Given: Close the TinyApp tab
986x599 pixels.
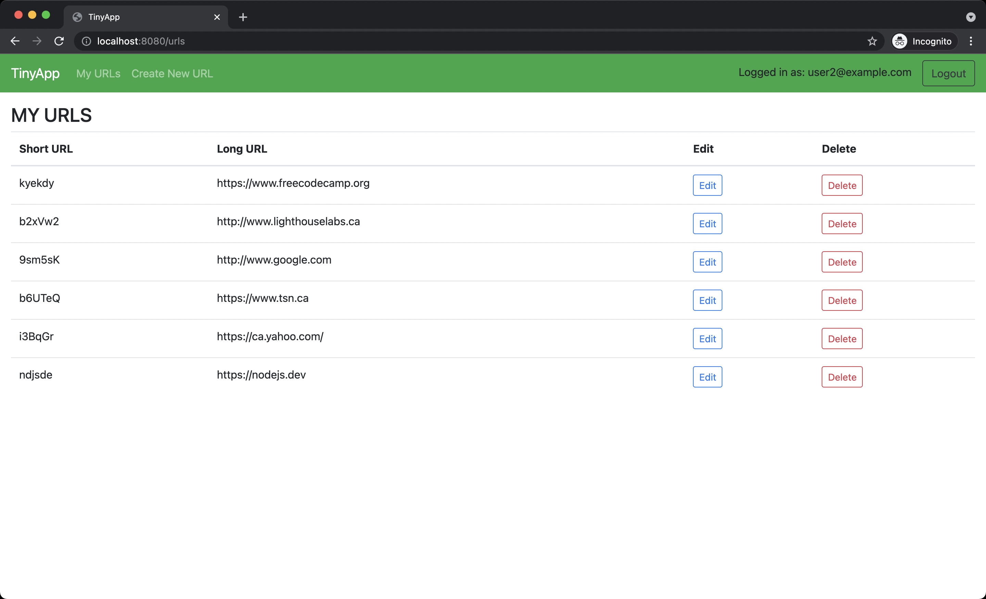Looking at the screenshot, I should [217, 17].
